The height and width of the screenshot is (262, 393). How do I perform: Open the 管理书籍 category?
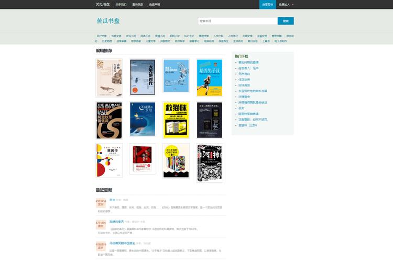pos(277,36)
